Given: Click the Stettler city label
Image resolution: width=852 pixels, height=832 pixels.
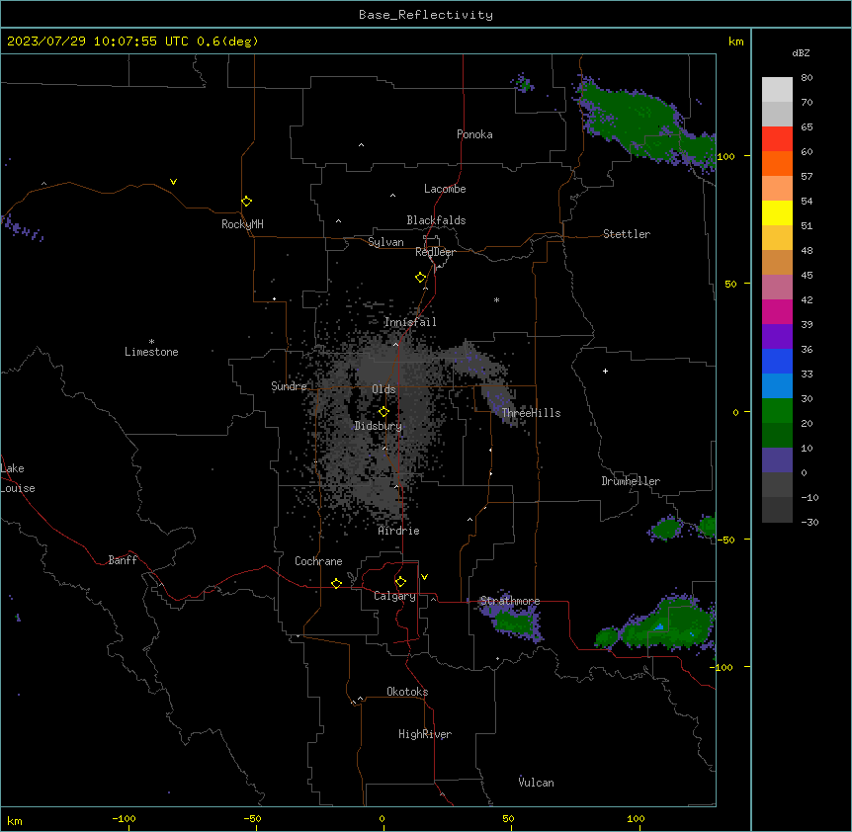Looking at the screenshot, I should [x=626, y=234].
